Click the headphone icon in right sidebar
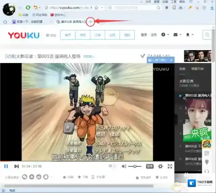 point(207,171)
